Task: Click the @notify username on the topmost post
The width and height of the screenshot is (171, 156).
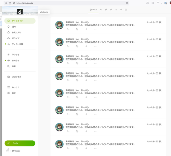Action: pos(85,22)
